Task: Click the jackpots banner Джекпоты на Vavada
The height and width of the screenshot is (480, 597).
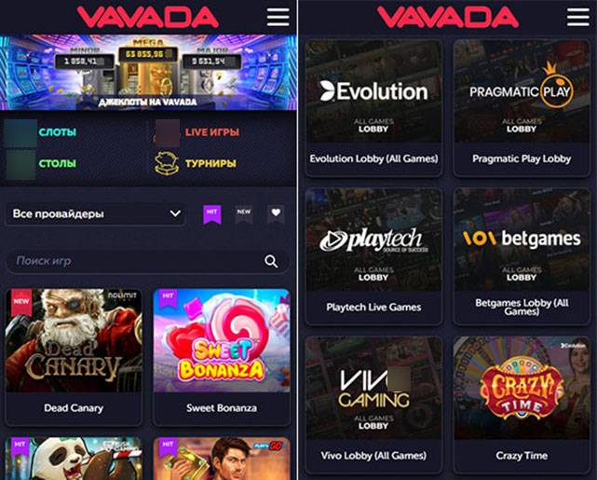Action: (148, 73)
